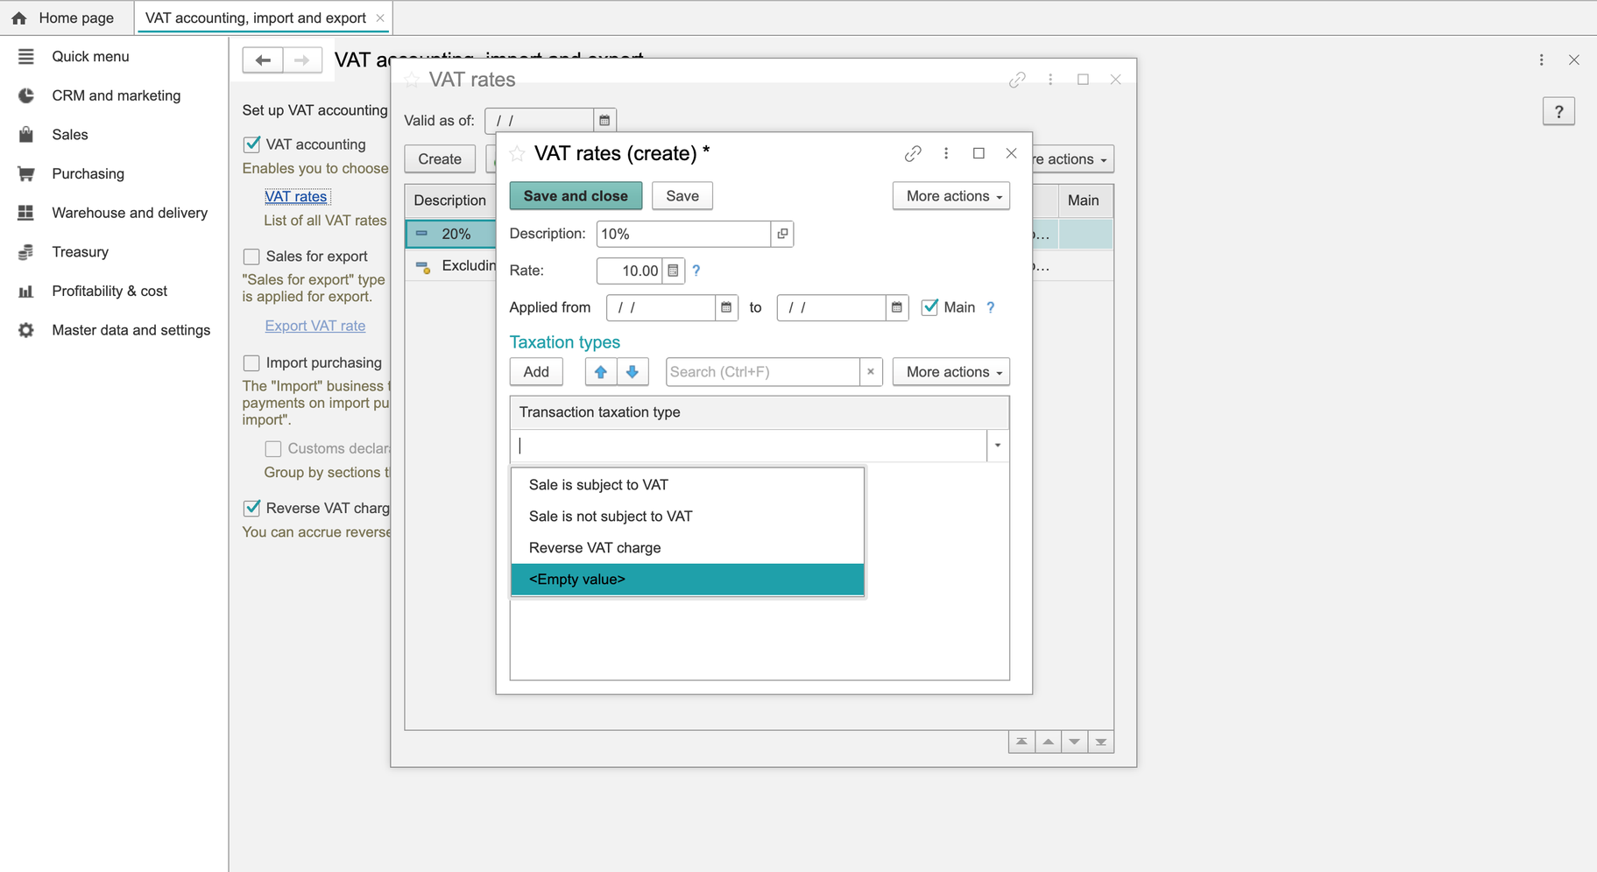
Task: Click the Rate value field
Action: pyautogui.click(x=629, y=271)
